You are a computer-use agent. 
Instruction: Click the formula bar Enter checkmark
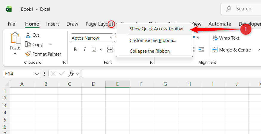tap(62, 74)
